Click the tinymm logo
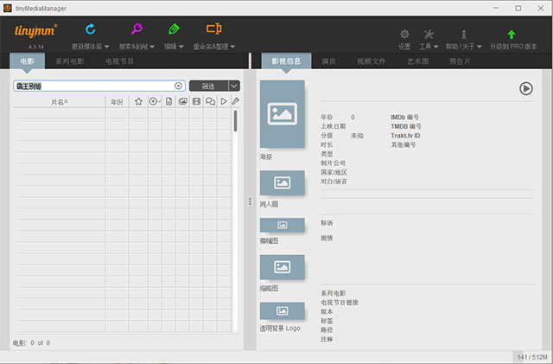 tap(35, 31)
